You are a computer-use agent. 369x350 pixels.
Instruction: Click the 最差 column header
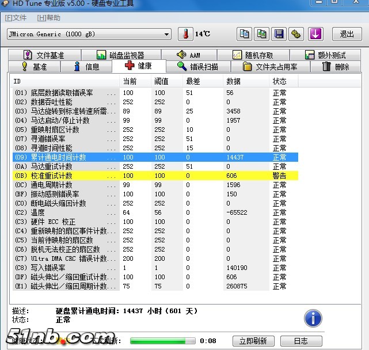click(x=203, y=81)
